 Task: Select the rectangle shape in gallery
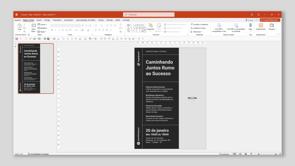click(137, 25)
